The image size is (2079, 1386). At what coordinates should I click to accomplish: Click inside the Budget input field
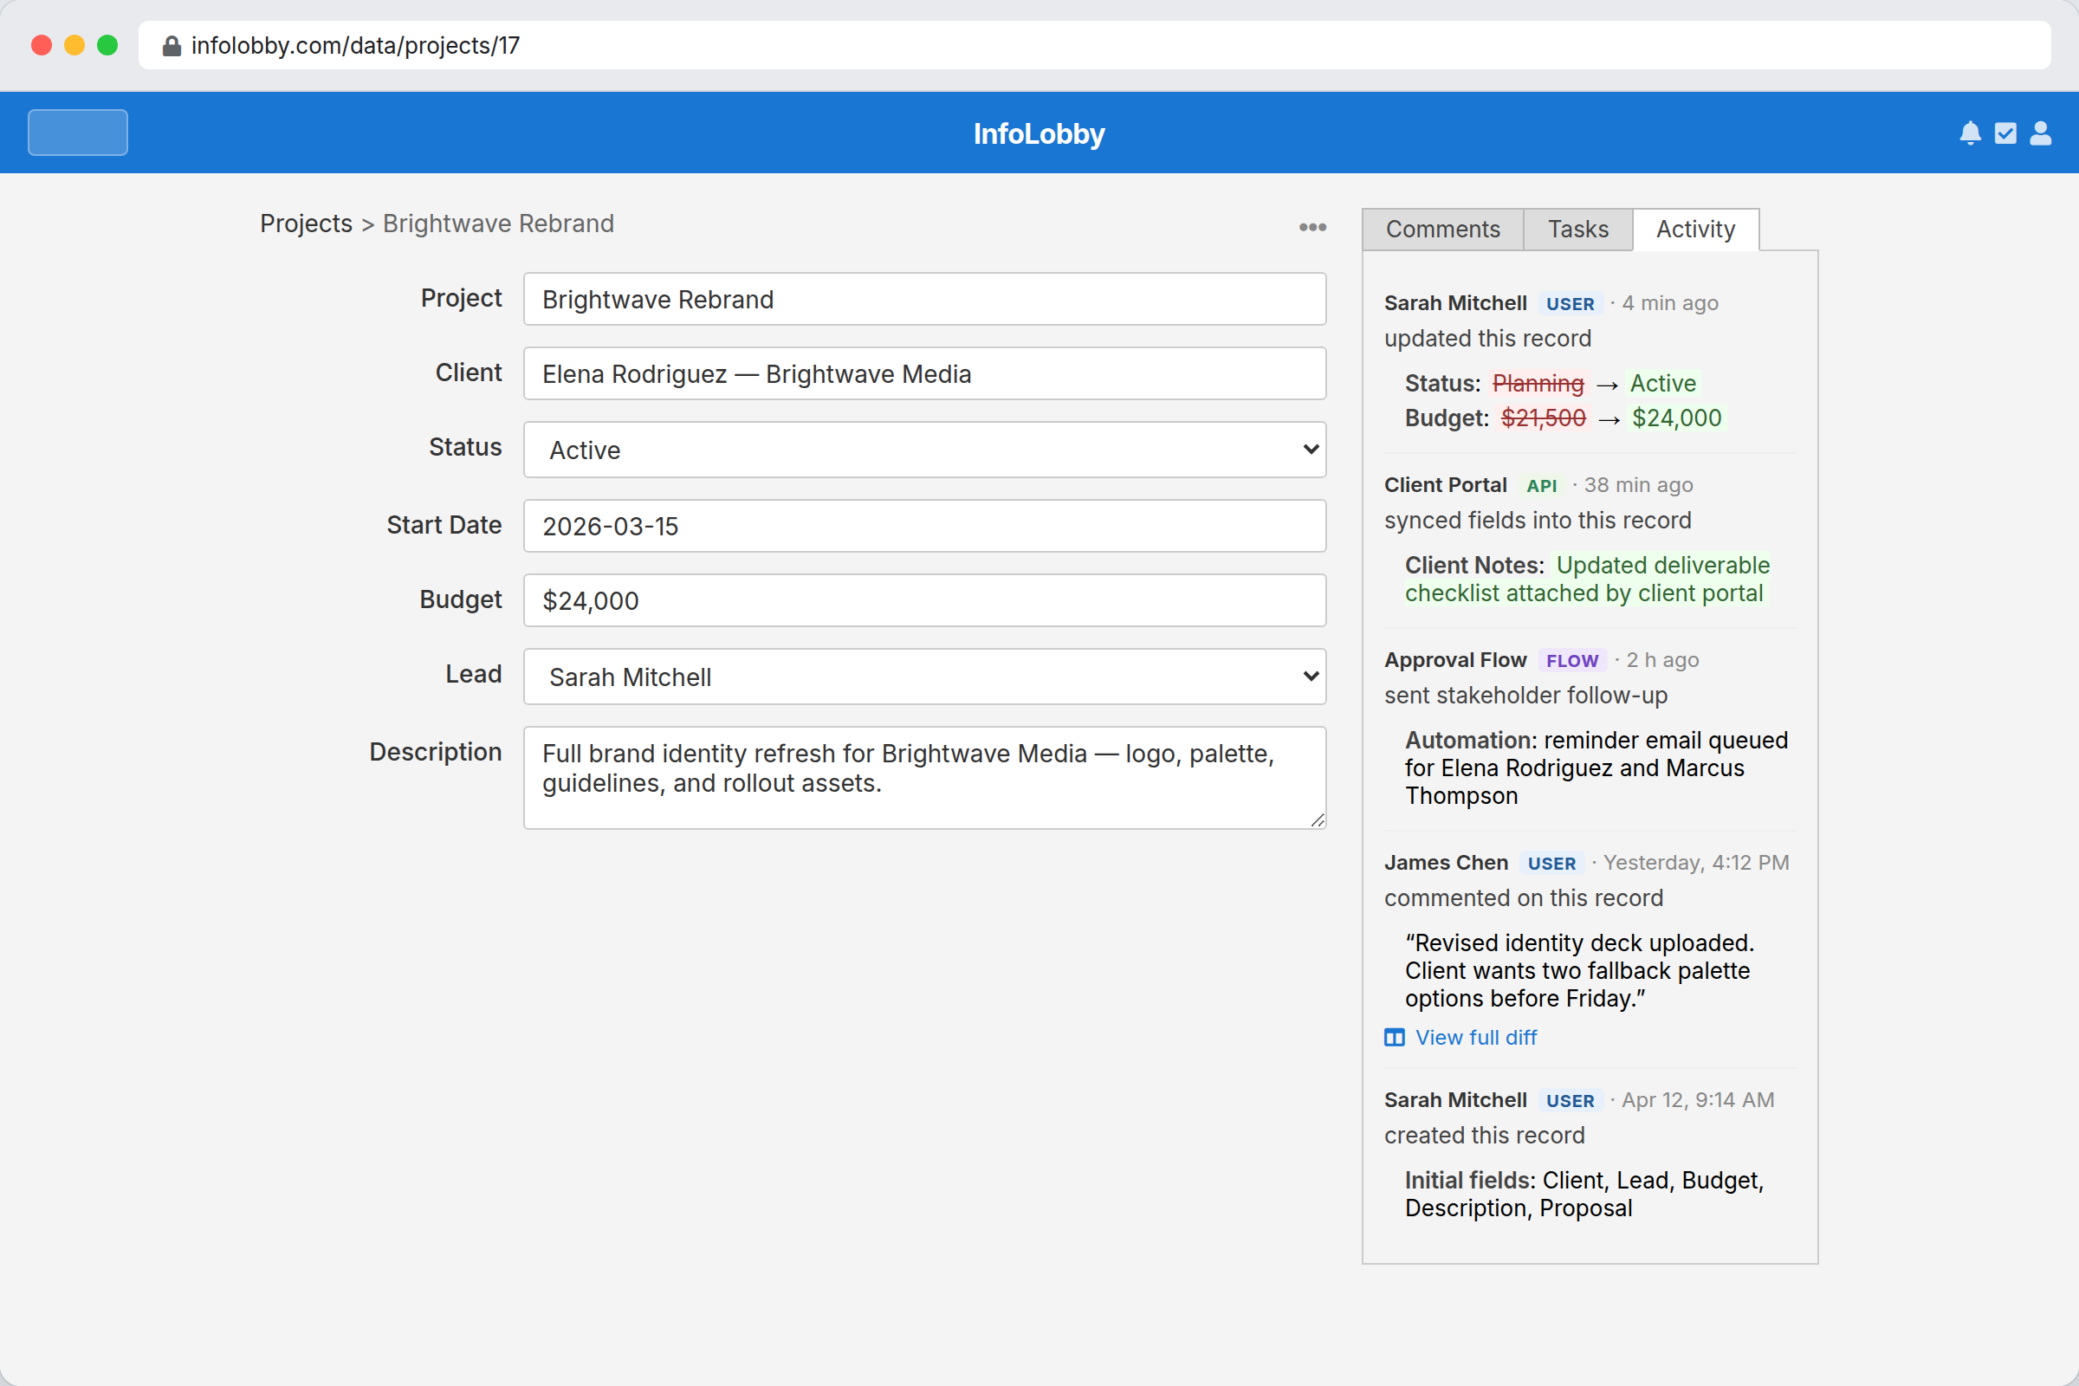click(923, 600)
